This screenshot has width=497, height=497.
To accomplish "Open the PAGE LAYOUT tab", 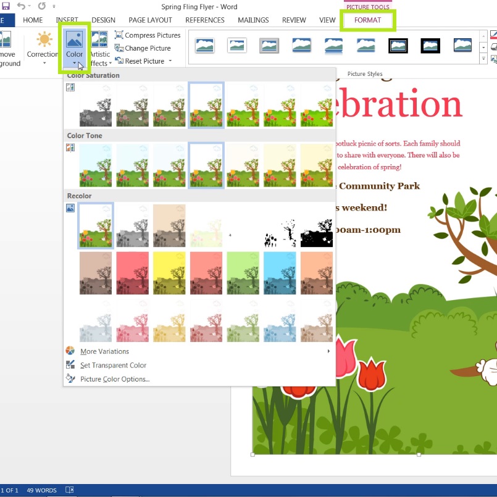I will pyautogui.click(x=150, y=20).
